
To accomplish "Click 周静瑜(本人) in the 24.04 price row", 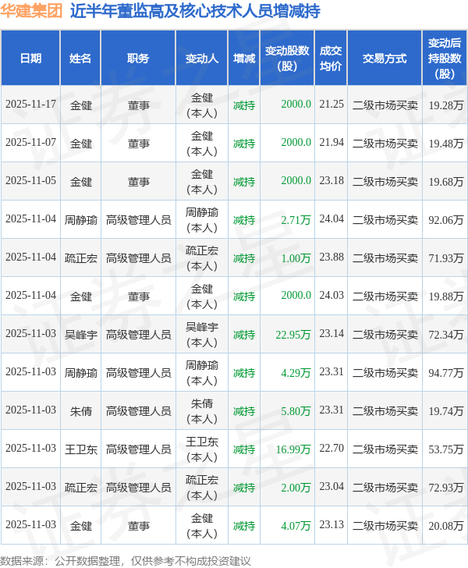I will pos(202,220).
